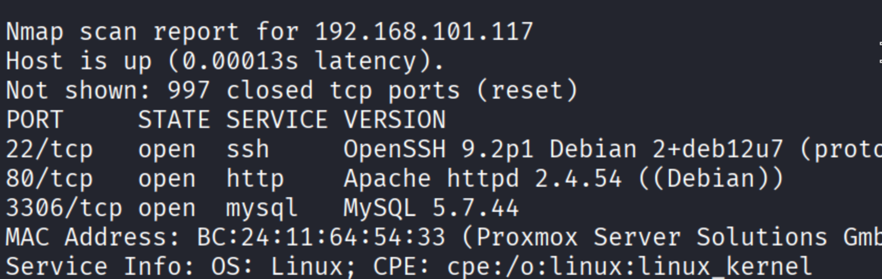This screenshot has width=882, height=279.
Task: Click the ssh service name
Action: pyautogui.click(x=247, y=149)
